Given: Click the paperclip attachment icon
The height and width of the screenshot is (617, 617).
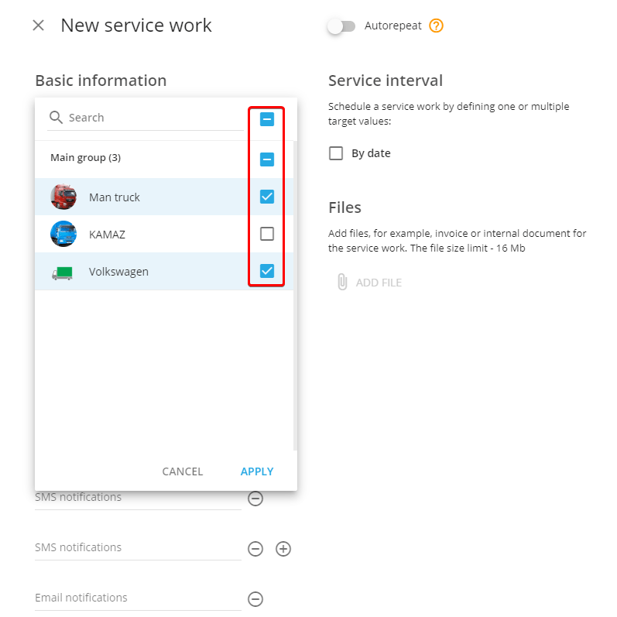Looking at the screenshot, I should (342, 282).
